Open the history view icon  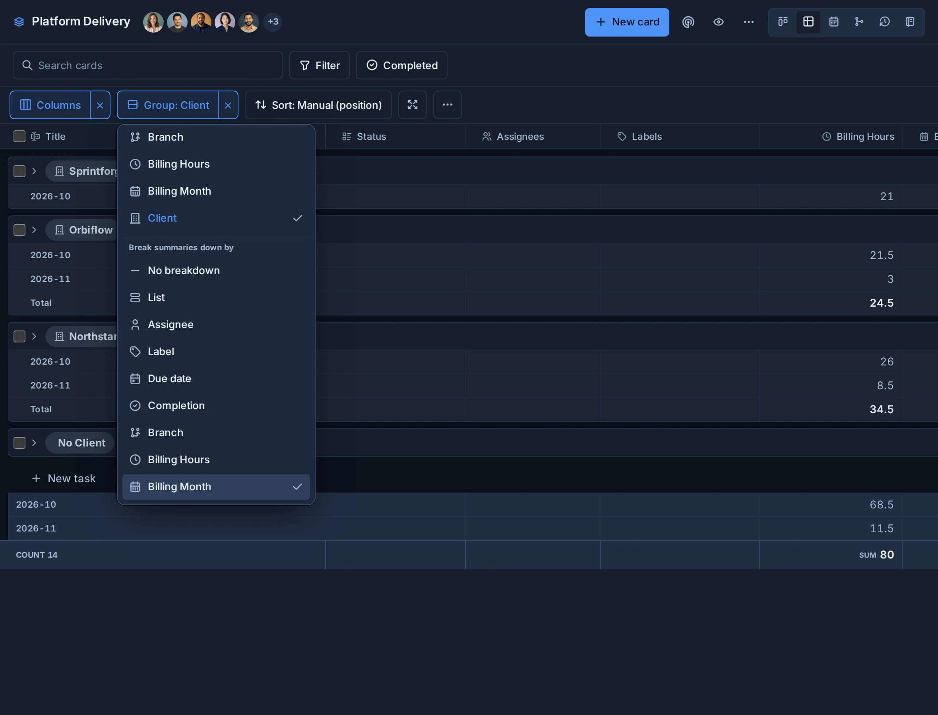tap(884, 22)
